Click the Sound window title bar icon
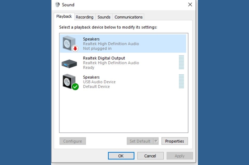The image size is (249, 165). [57, 5]
